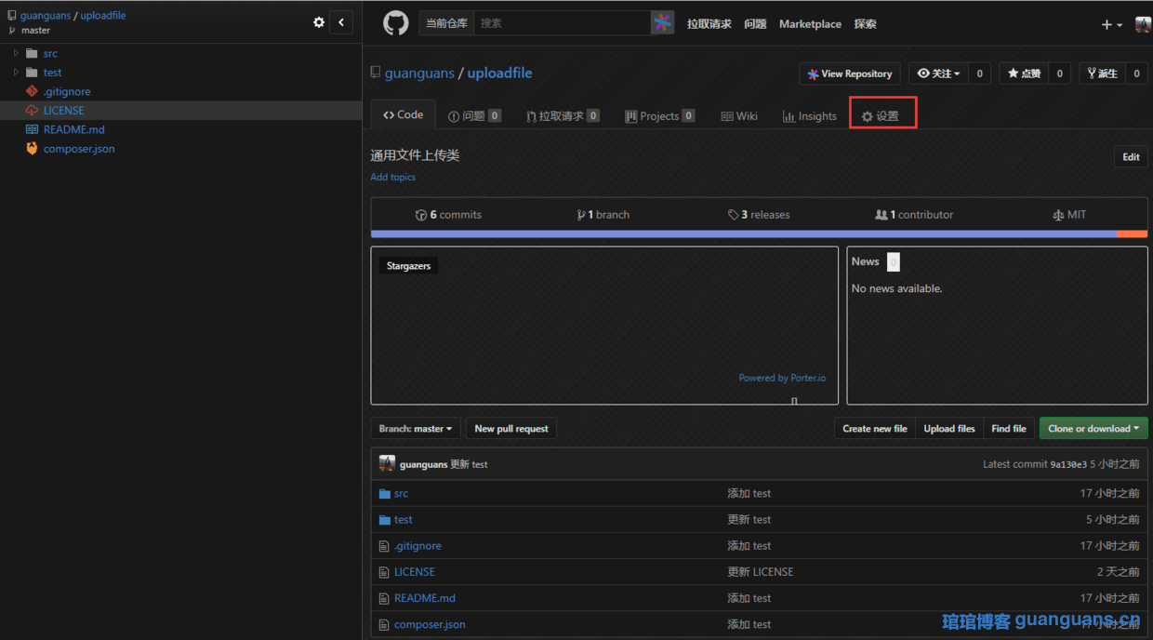Image resolution: width=1153 pixels, height=640 pixels.
Task: Open the src folder in file list
Action: pyautogui.click(x=401, y=494)
